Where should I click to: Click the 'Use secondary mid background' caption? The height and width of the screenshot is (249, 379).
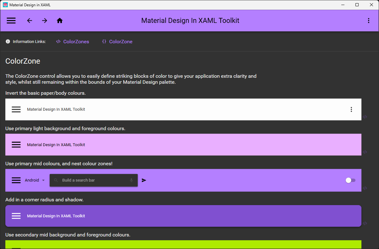click(x=68, y=235)
